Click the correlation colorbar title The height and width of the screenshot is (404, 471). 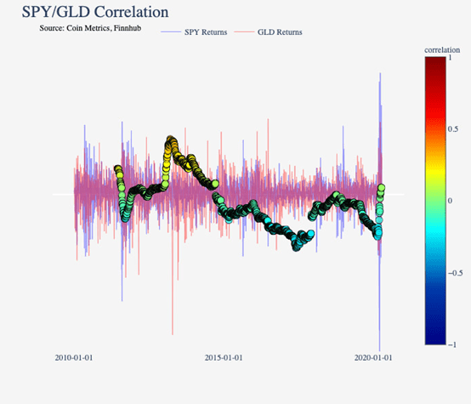[442, 50]
